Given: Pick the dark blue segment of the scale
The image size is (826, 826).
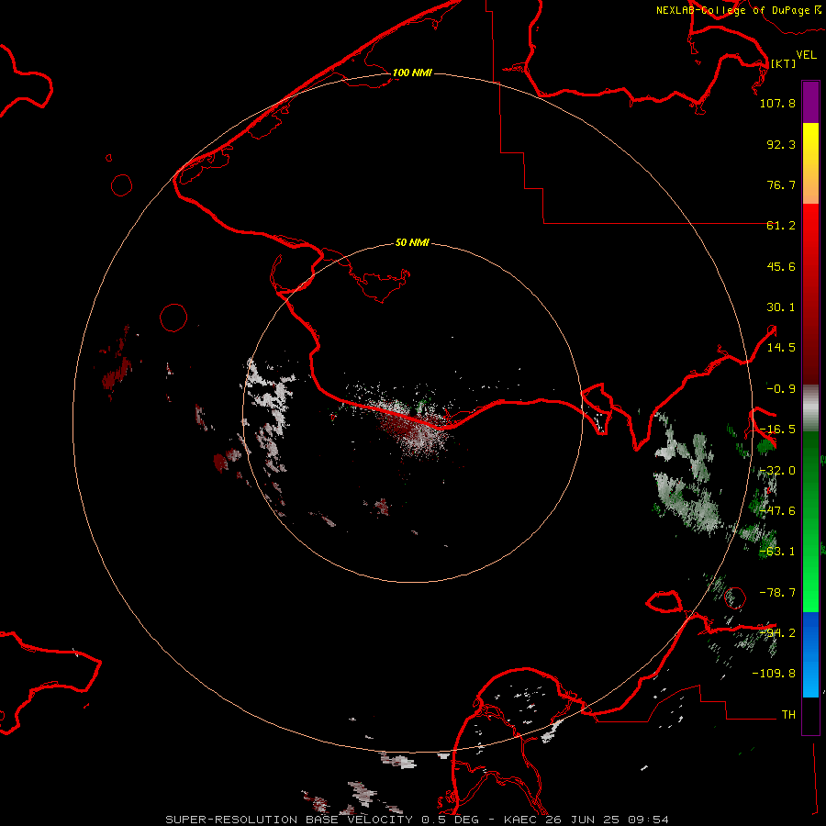Looking at the screenshot, I should (810, 632).
